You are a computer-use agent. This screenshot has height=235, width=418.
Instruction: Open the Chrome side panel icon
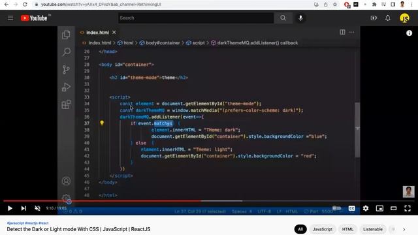(x=393, y=5)
